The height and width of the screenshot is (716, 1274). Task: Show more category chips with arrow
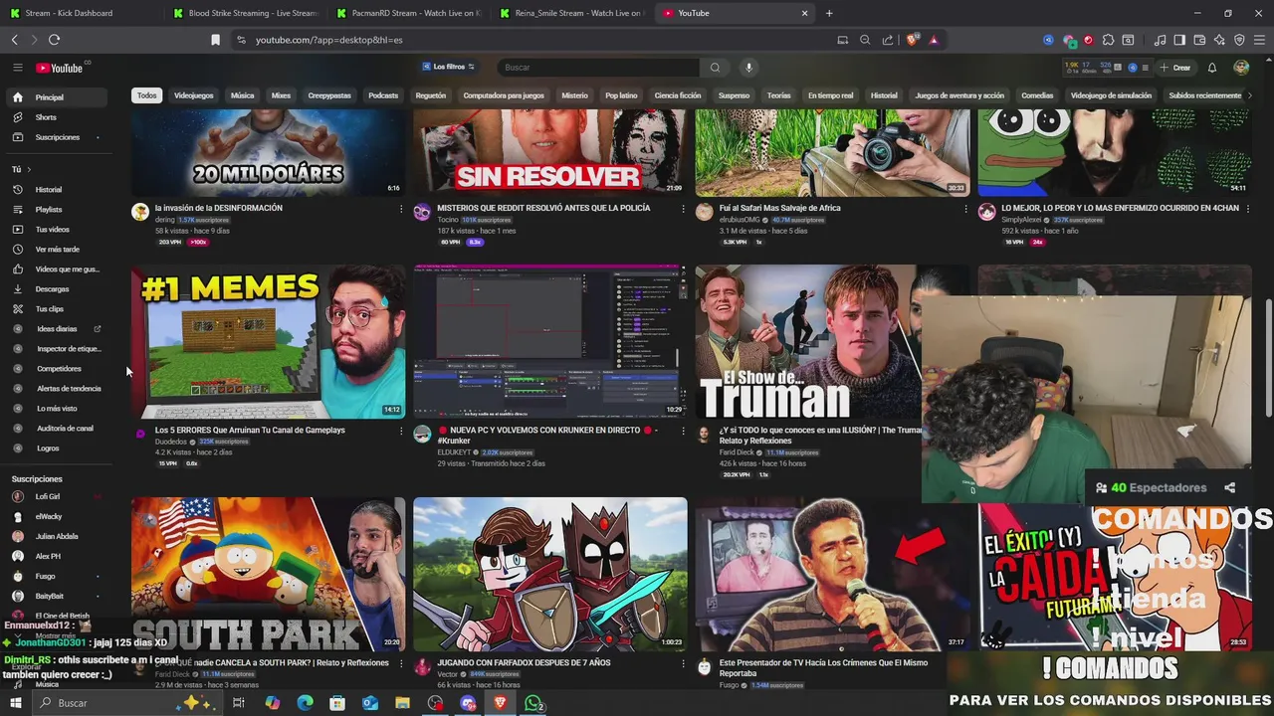point(1249,95)
